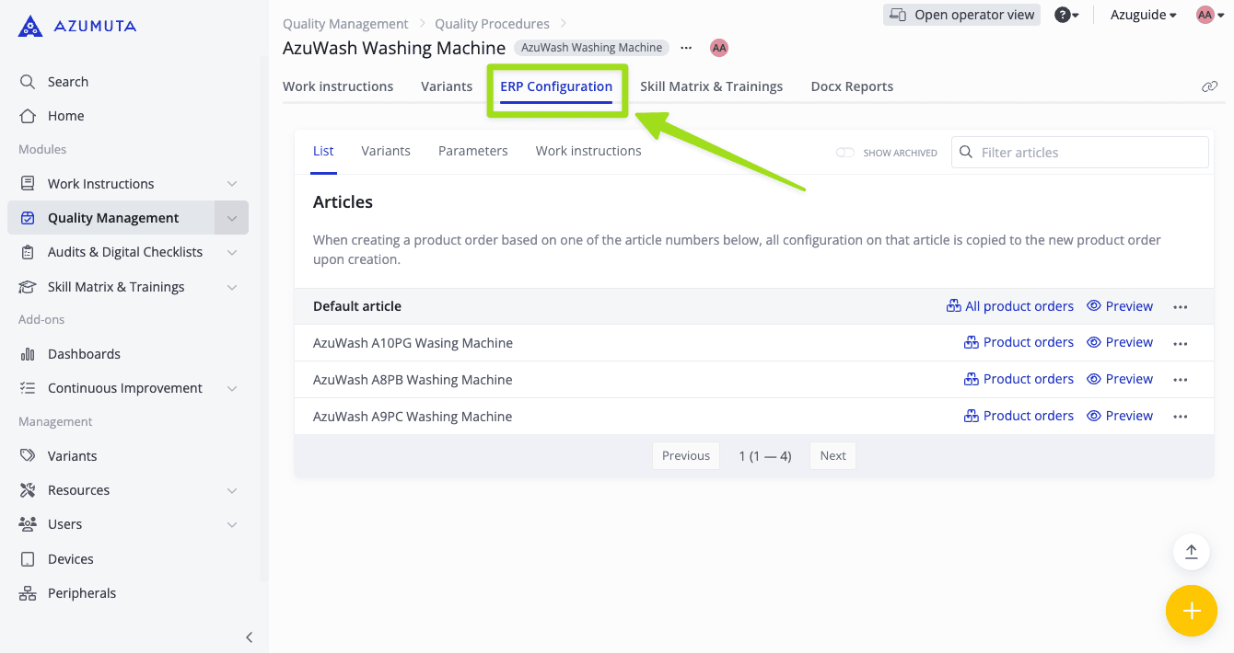Enable the SHOW ARCHIVED toggle
This screenshot has height=653, width=1234.
pyautogui.click(x=844, y=153)
